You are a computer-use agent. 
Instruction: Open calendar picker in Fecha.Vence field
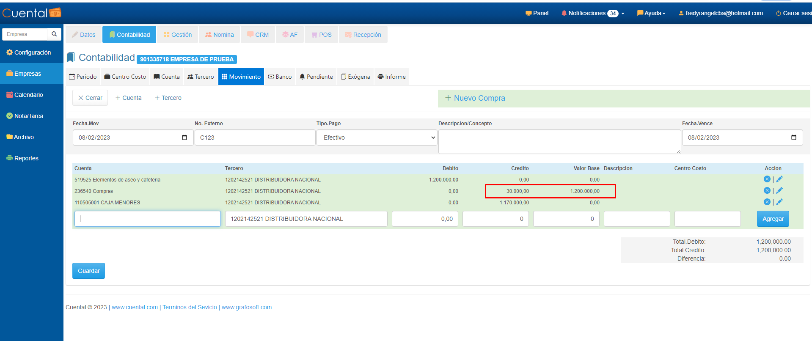[x=793, y=137]
